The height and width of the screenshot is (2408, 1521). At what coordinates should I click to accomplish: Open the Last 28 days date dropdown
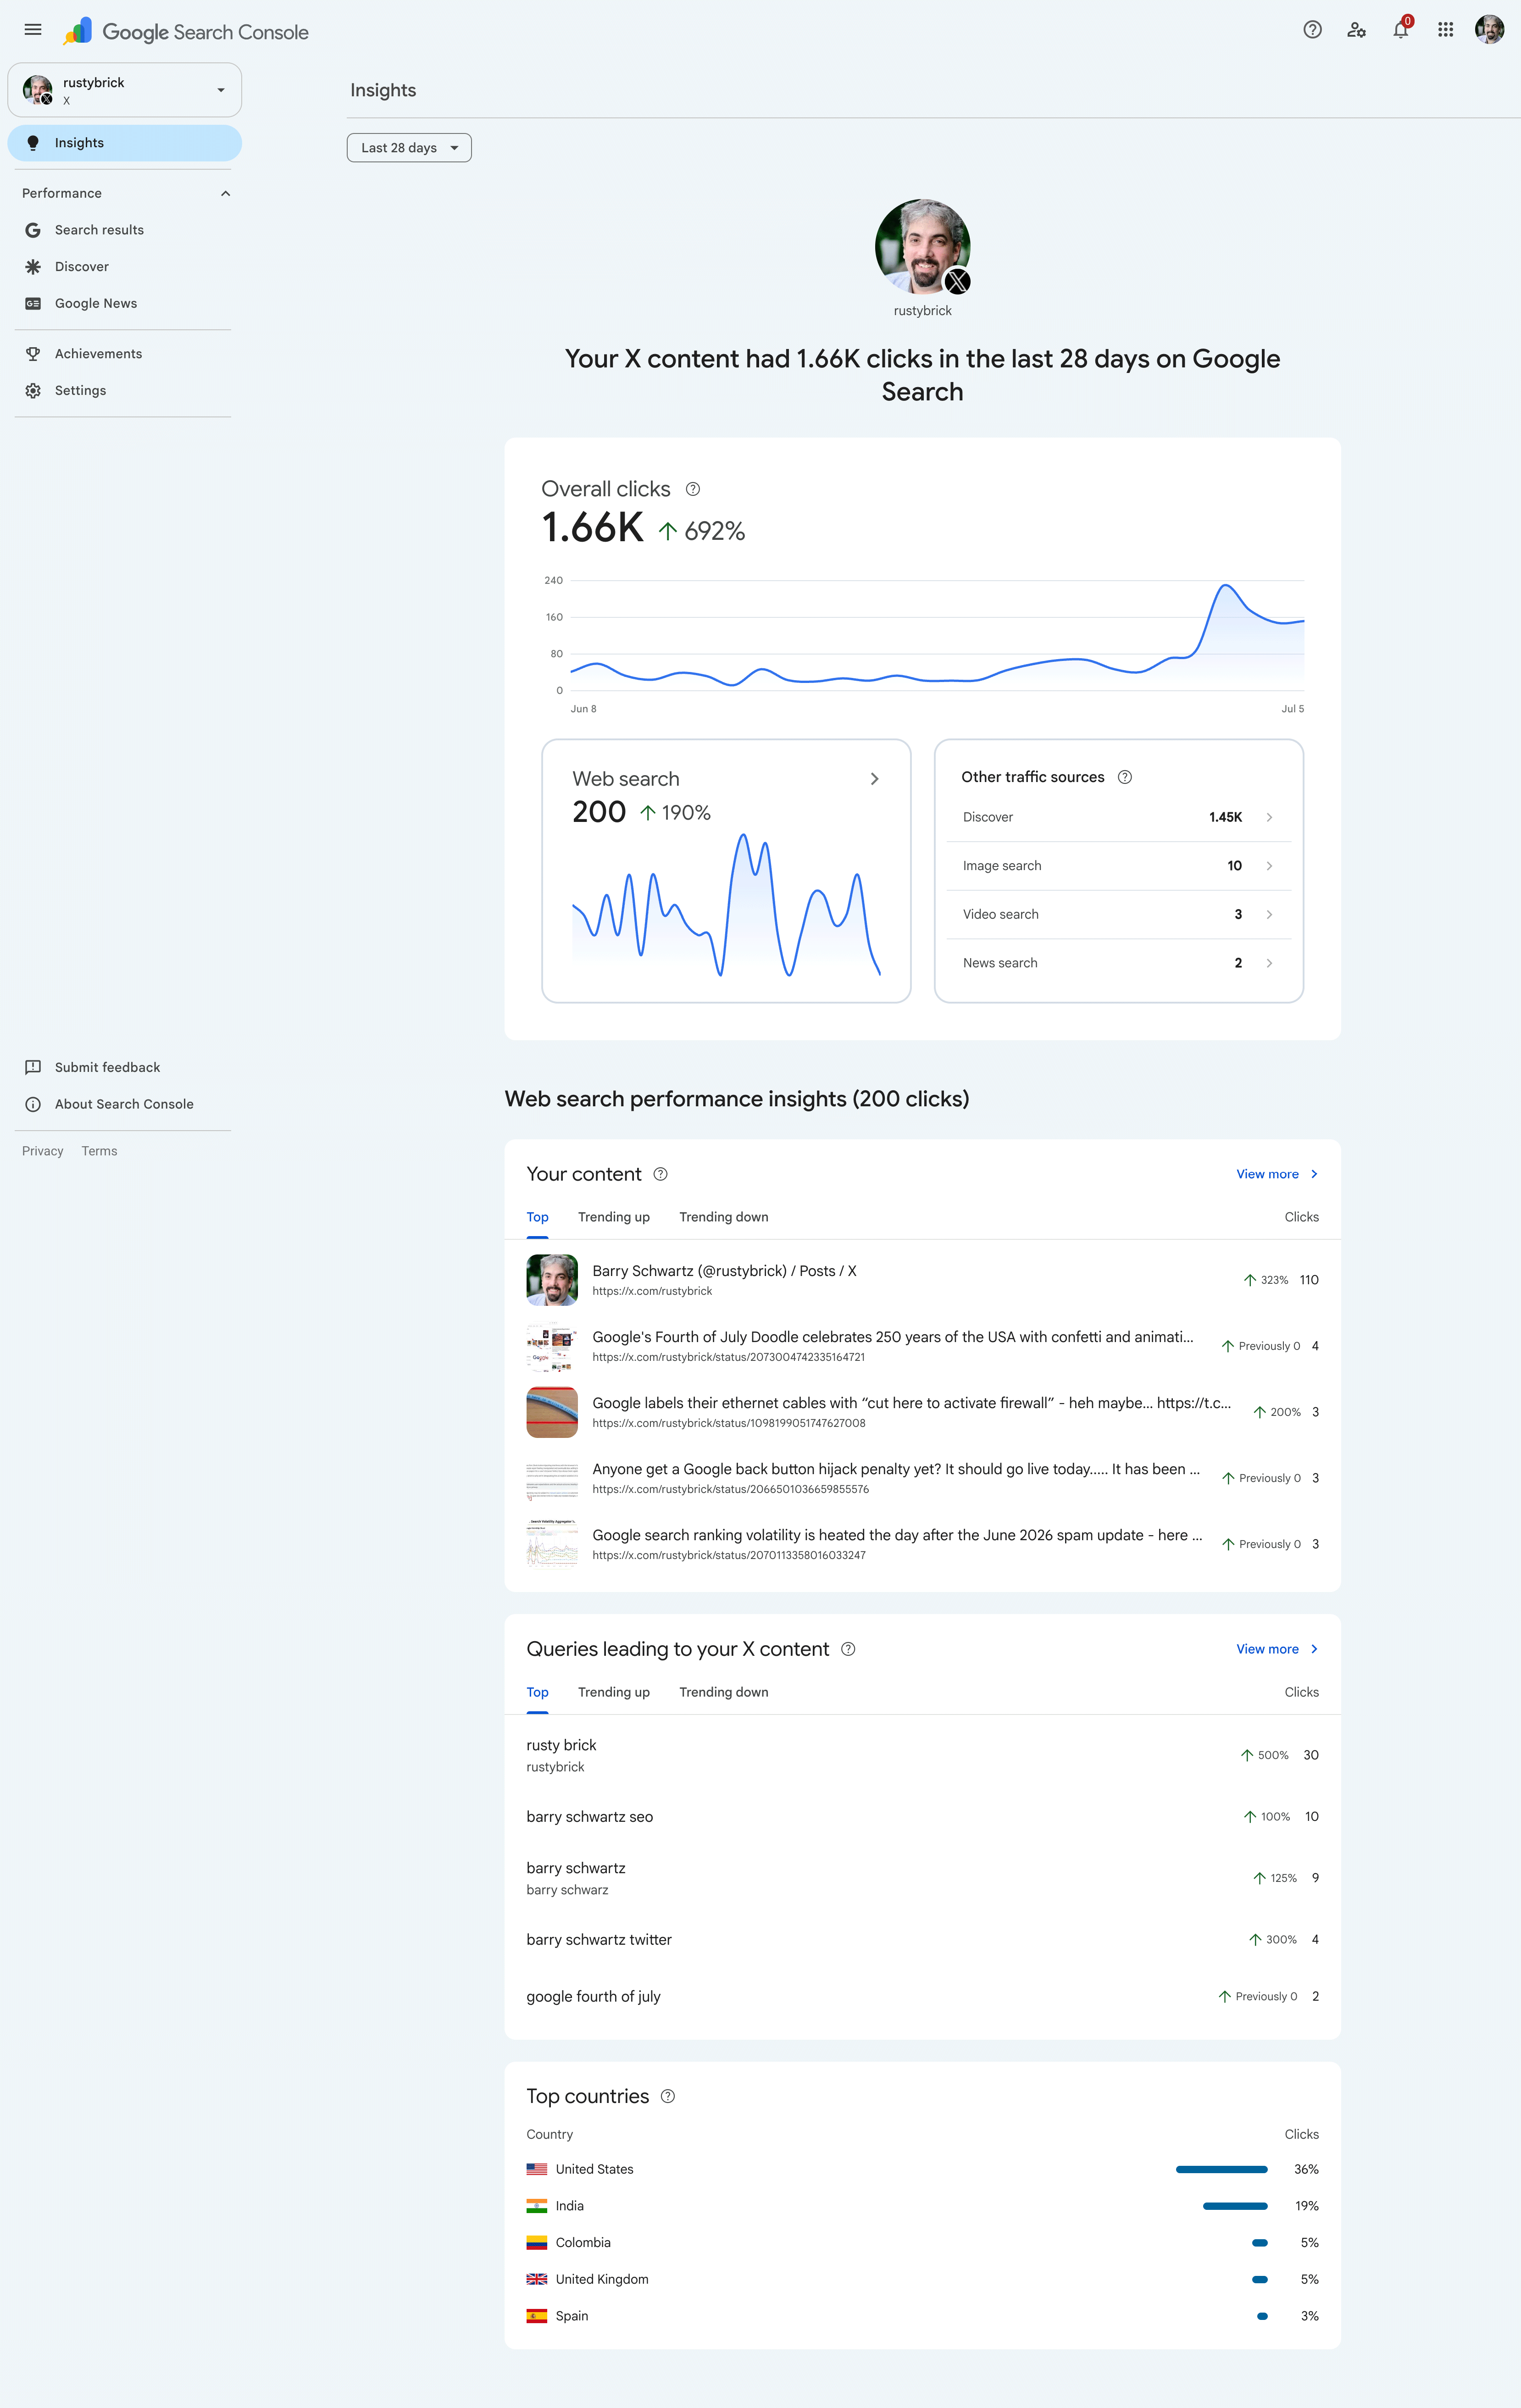tap(409, 148)
